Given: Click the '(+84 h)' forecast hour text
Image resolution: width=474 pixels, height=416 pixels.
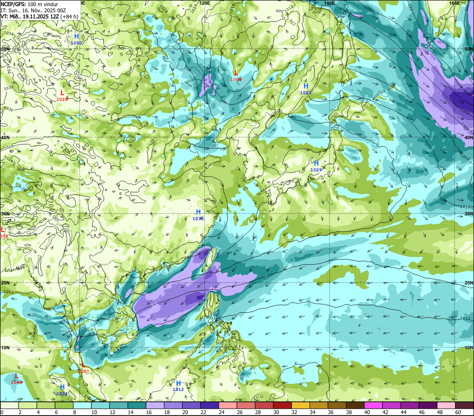Looking at the screenshot, I should 69,17.
